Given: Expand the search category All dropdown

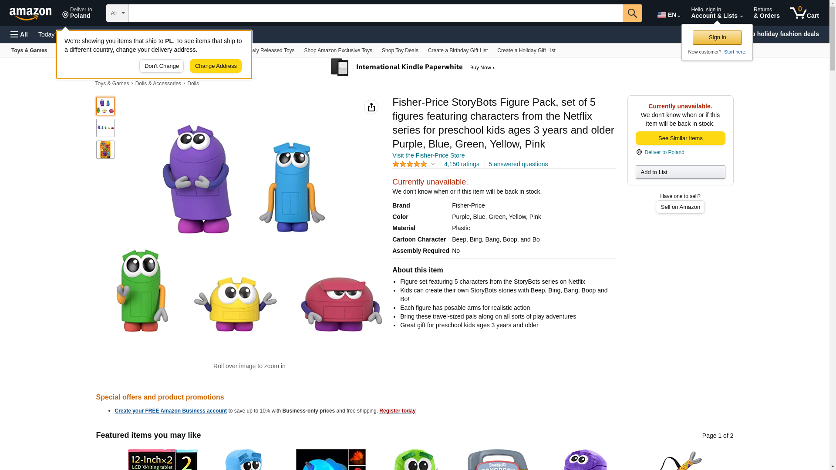Looking at the screenshot, I should [x=117, y=13].
